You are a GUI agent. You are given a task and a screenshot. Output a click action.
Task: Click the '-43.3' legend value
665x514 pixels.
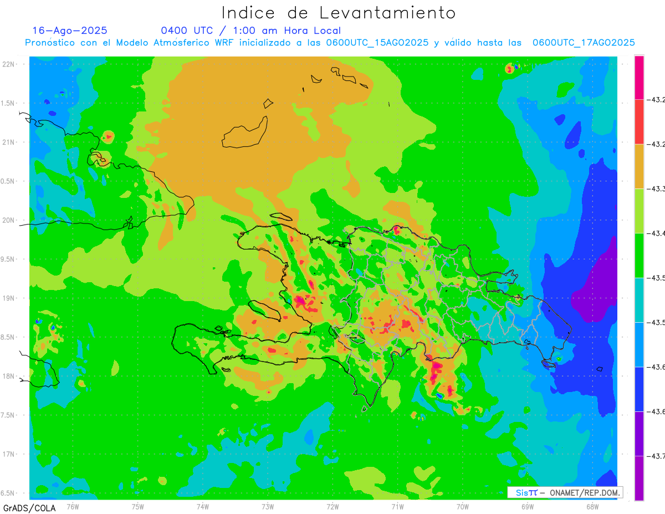(x=656, y=189)
